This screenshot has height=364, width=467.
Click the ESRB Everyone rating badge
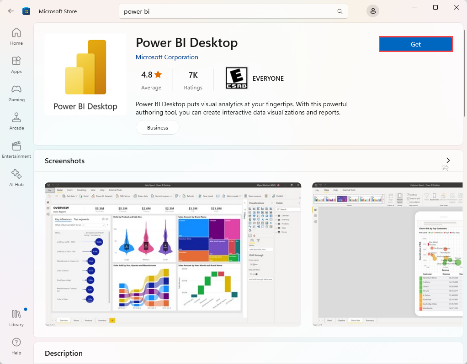click(x=237, y=78)
